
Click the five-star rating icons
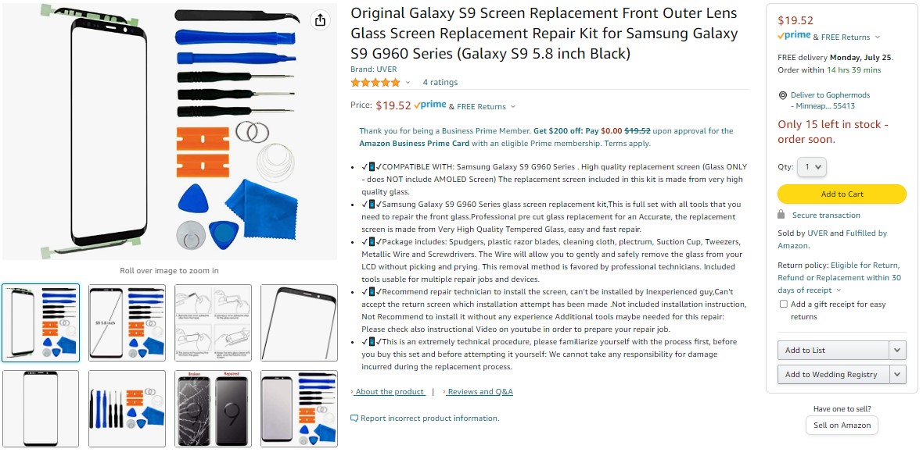tap(375, 82)
